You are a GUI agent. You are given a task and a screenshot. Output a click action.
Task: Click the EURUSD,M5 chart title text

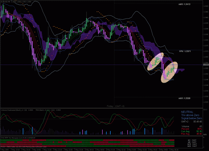pos(6,2)
